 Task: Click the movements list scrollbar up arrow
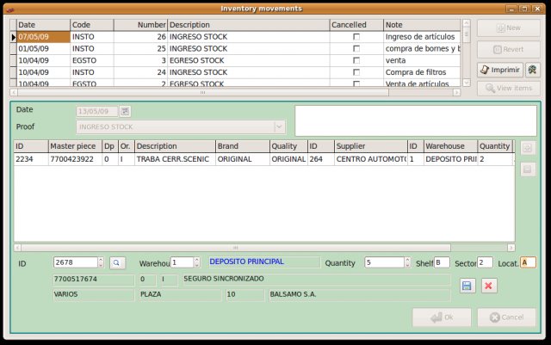point(467,23)
